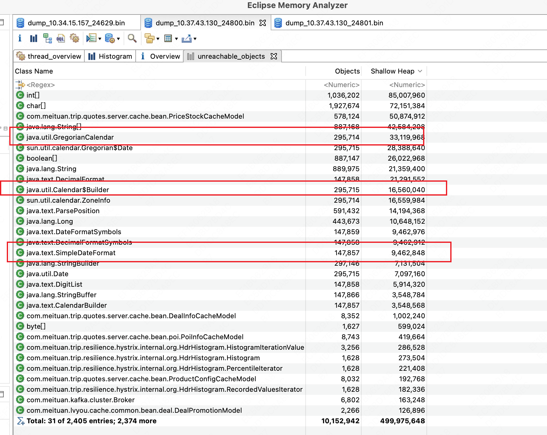Click class icon beside java.text.ParsePosition

tap(20, 211)
